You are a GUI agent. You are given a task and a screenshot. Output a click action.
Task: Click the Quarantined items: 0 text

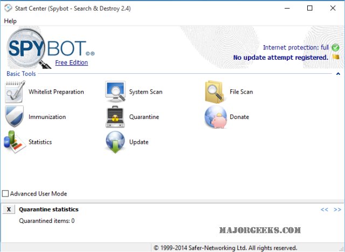47,221
